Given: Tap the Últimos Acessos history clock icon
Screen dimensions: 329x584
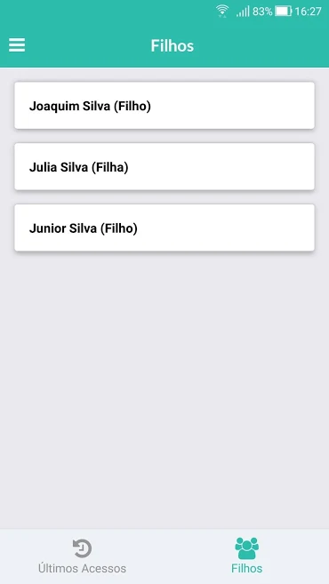Looking at the screenshot, I should point(82,548).
